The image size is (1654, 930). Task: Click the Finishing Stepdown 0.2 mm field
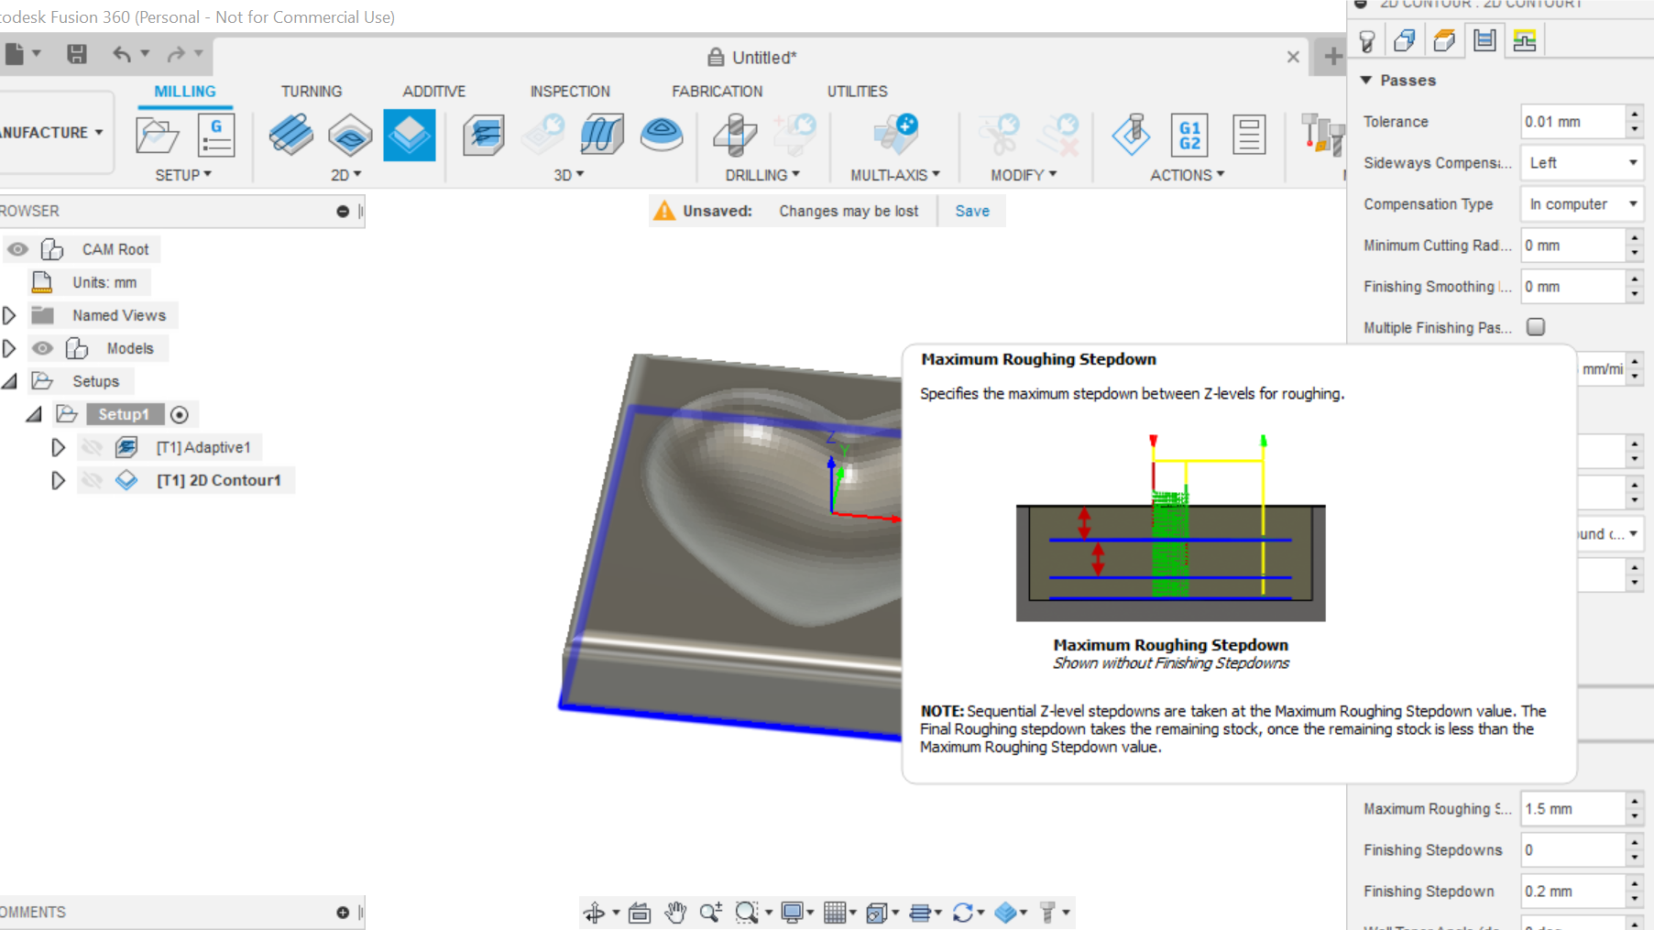[1572, 892]
